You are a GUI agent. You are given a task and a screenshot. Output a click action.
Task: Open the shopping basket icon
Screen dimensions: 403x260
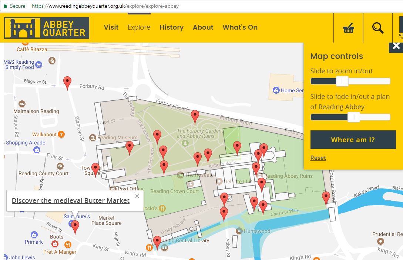coord(348,27)
